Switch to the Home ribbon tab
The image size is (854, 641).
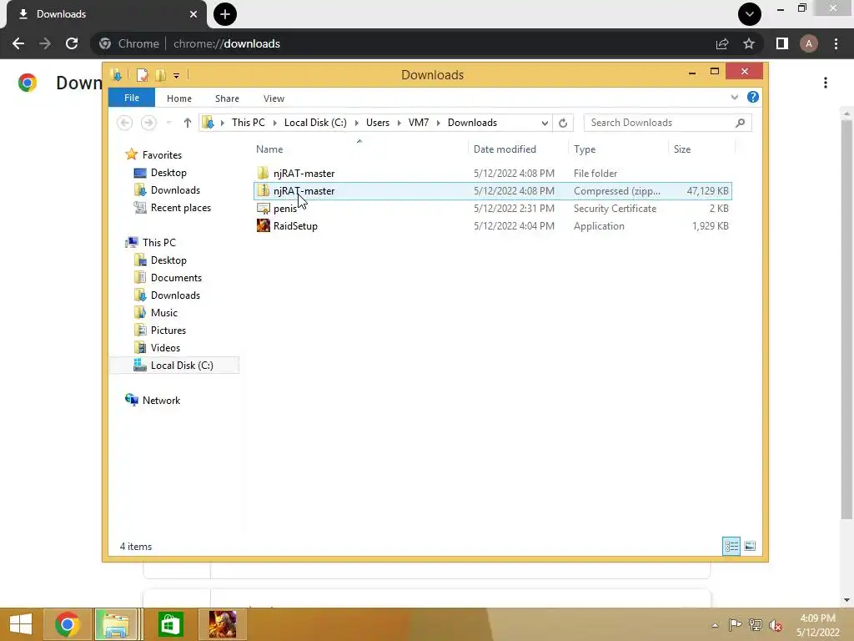coord(179,98)
